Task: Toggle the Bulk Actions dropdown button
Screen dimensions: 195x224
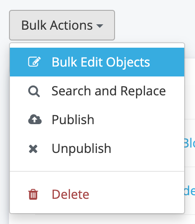Action: click(x=62, y=25)
